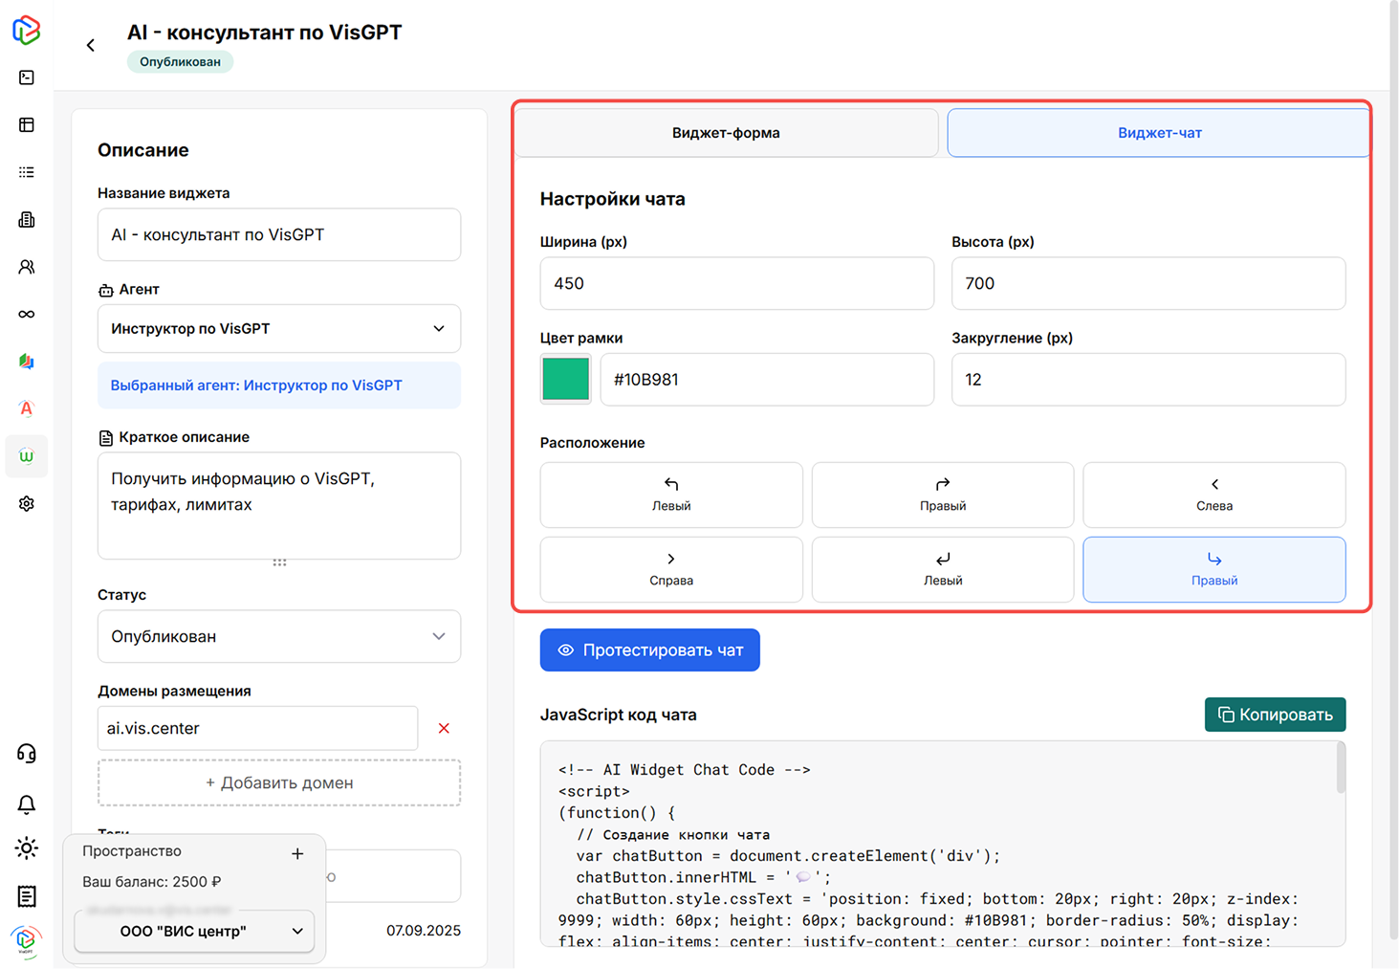Click the highlighted Правый position option

coord(1213,569)
